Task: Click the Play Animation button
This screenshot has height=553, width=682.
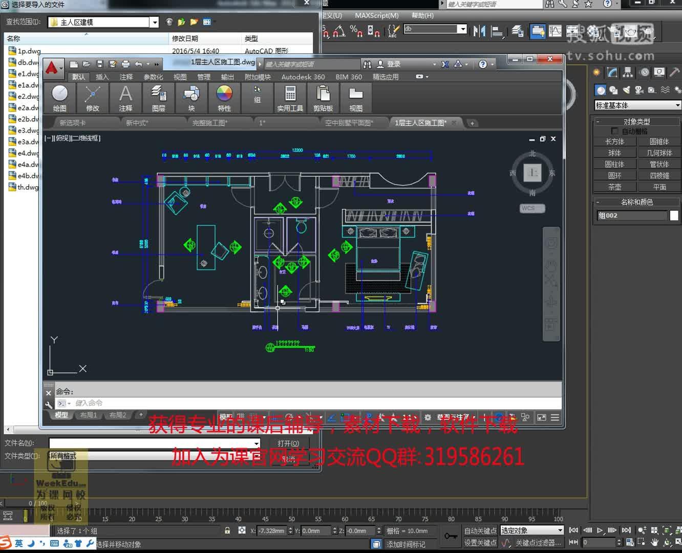Action: click(600, 530)
